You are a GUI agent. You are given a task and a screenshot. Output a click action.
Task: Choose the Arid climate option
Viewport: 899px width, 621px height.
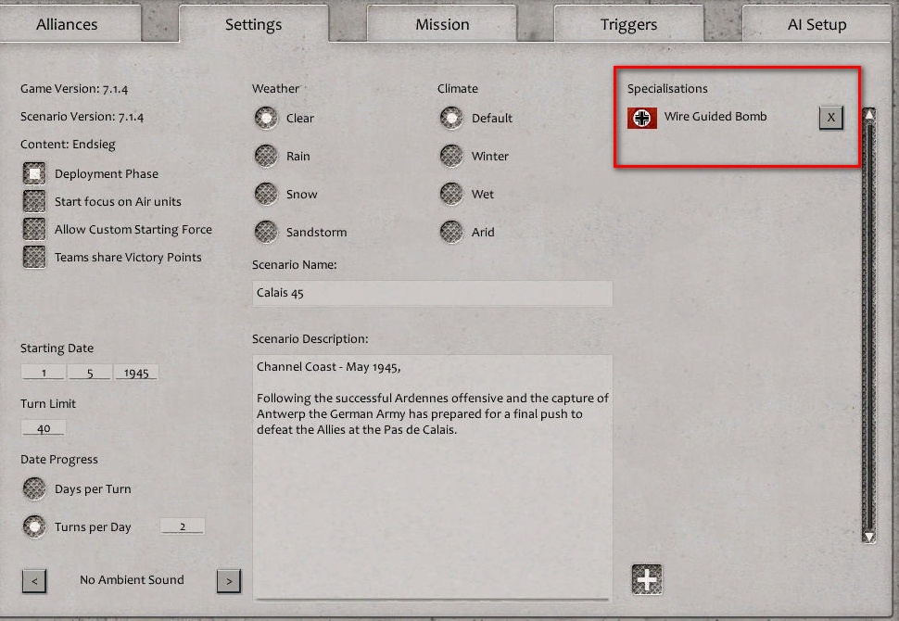point(450,232)
